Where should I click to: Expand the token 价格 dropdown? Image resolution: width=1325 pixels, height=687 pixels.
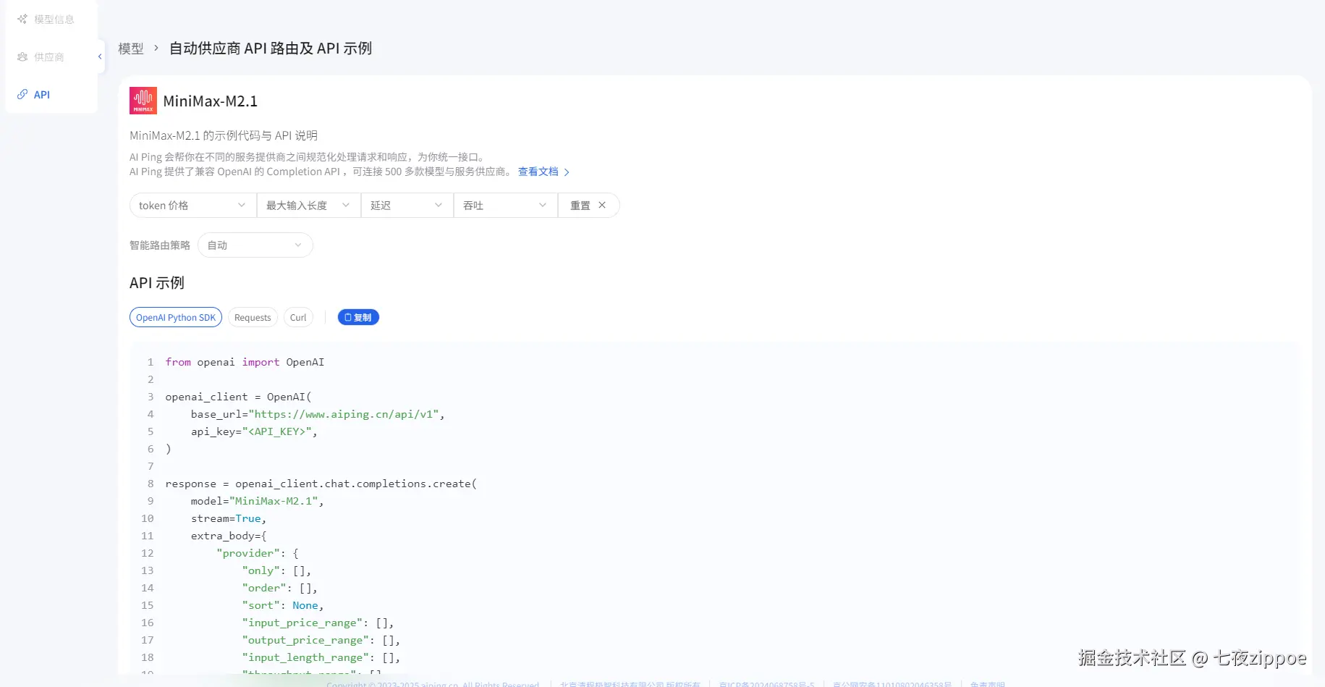[193, 206]
